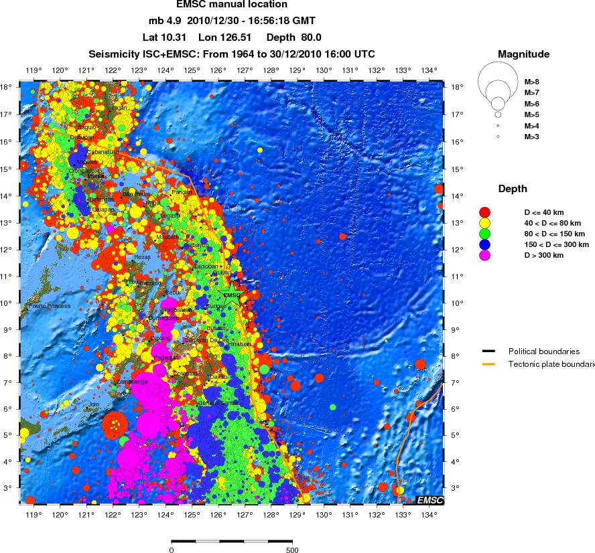Select the M>4 magnitude legend circle
595x553 pixels.
click(x=498, y=126)
